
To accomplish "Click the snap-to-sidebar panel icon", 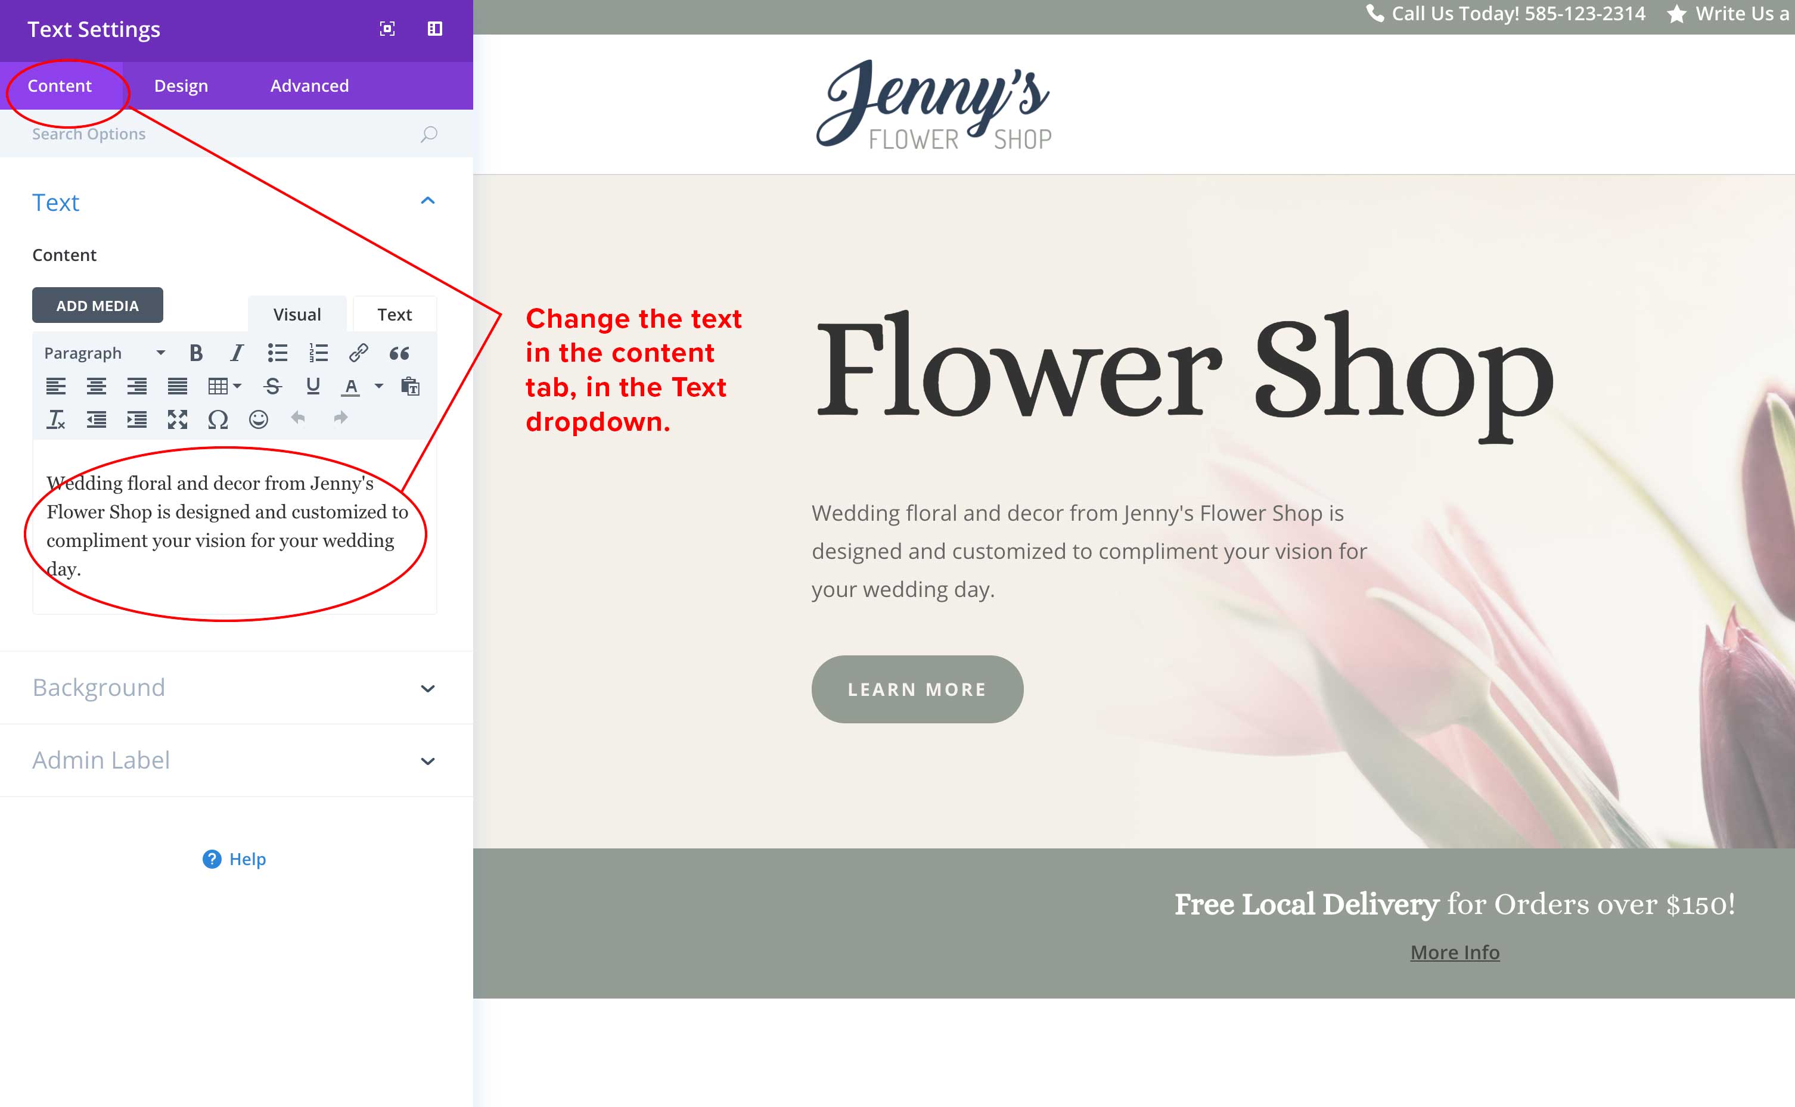I will (435, 29).
